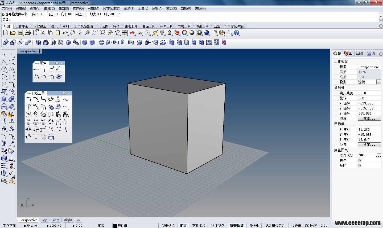Viewport: 383px width, 228px height.
Task: Select the Pan hand tool
Action: tap(72, 33)
